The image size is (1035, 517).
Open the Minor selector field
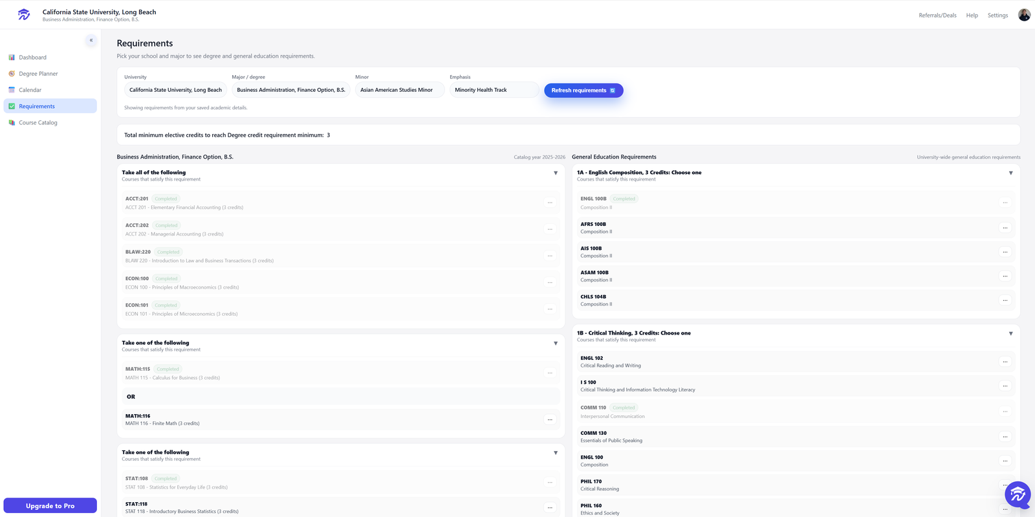pyautogui.click(x=400, y=90)
